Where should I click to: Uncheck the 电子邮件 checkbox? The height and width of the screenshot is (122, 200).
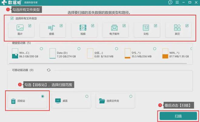(124, 26)
